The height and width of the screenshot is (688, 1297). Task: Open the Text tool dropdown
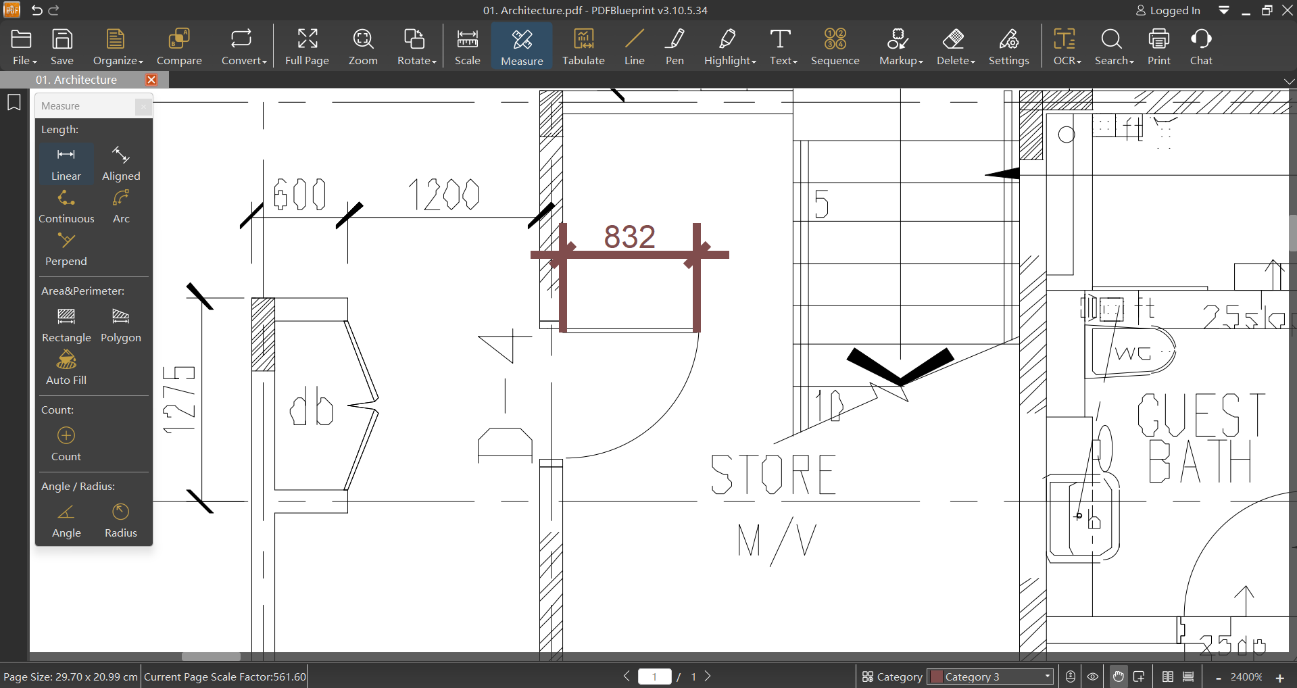pos(783,47)
